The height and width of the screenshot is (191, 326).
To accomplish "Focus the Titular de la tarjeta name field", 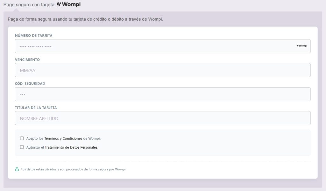I will click(x=163, y=118).
